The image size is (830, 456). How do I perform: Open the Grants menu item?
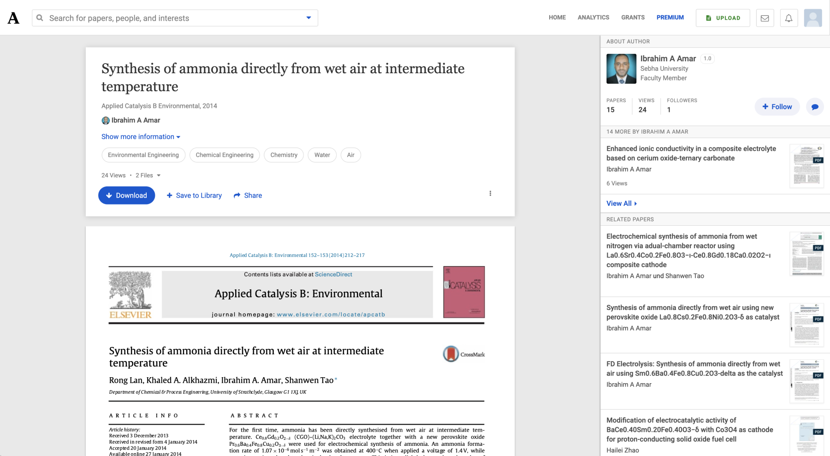point(633,18)
